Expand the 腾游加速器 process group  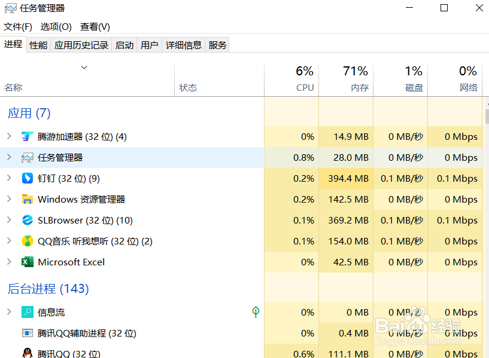(x=9, y=136)
